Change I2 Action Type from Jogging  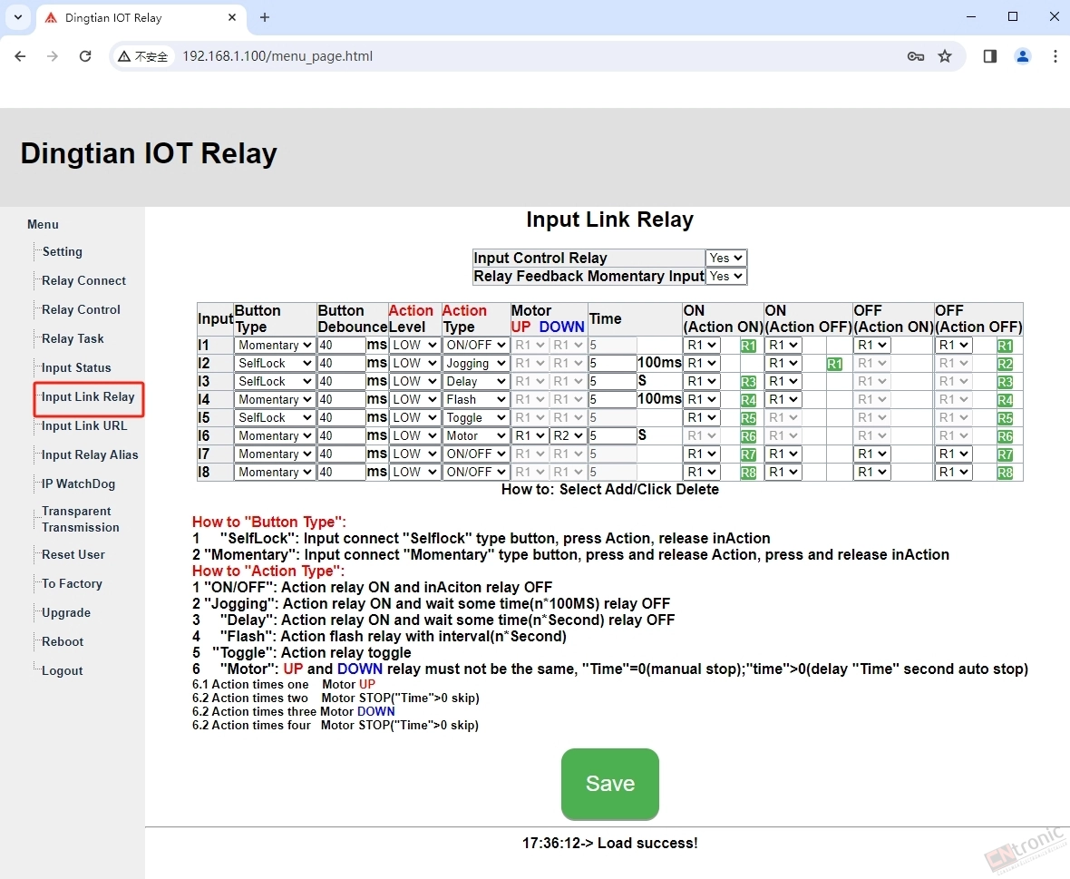coord(476,363)
